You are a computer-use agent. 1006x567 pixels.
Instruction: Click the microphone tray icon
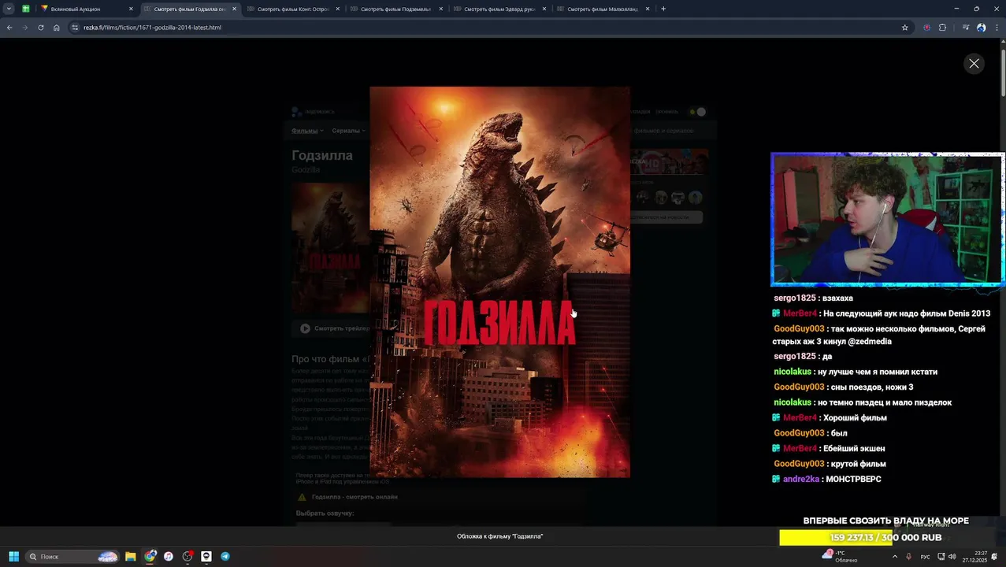pos(908,557)
